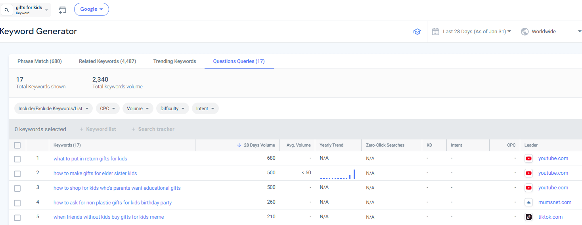
Task: Tick checkbox for non plastic gifts keyword
Action: tap(17, 203)
